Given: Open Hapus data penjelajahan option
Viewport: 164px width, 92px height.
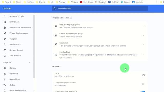Looking at the screenshot, I should pyautogui.click(x=100, y=26).
